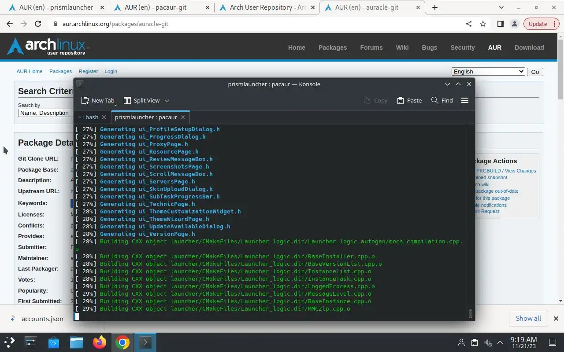Open the Konsole hamburger menu

pyautogui.click(x=464, y=100)
